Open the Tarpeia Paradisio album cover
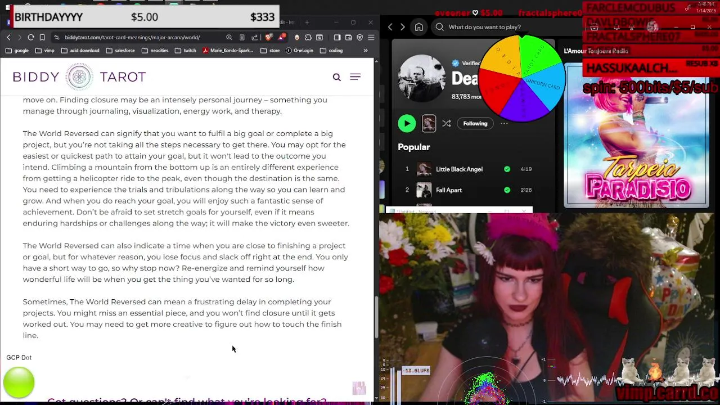The image size is (720, 405). [x=636, y=135]
